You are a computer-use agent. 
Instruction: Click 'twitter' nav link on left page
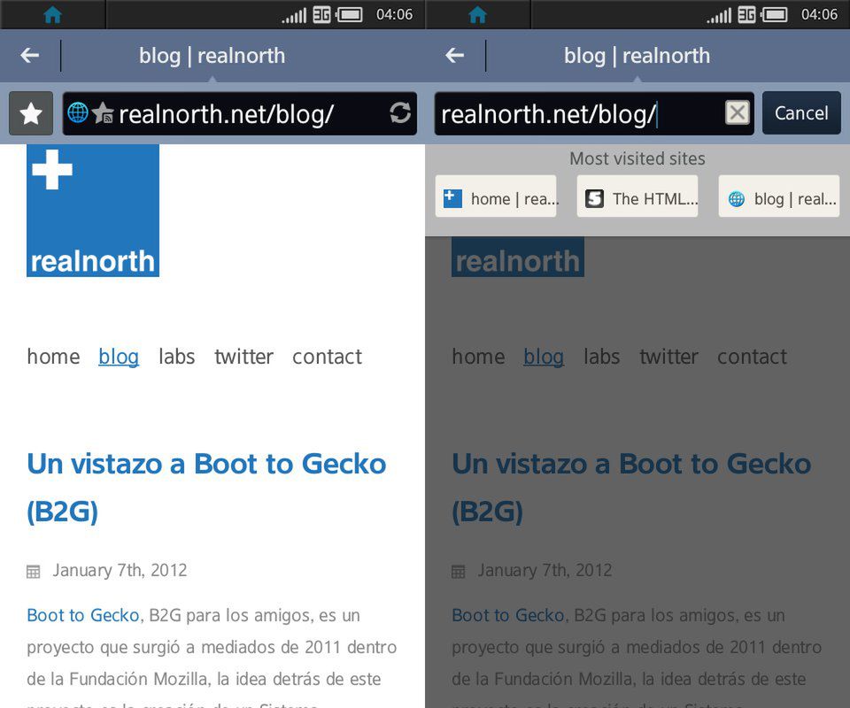click(x=244, y=357)
